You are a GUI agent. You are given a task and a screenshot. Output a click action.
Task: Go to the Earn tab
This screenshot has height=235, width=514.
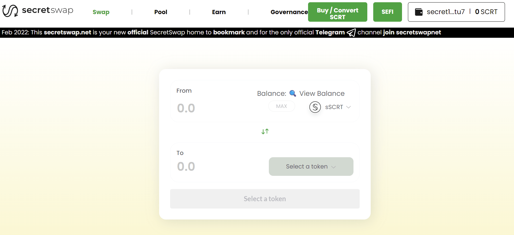point(219,12)
